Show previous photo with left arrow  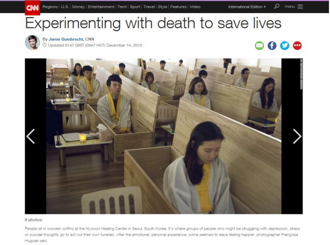coord(31,136)
